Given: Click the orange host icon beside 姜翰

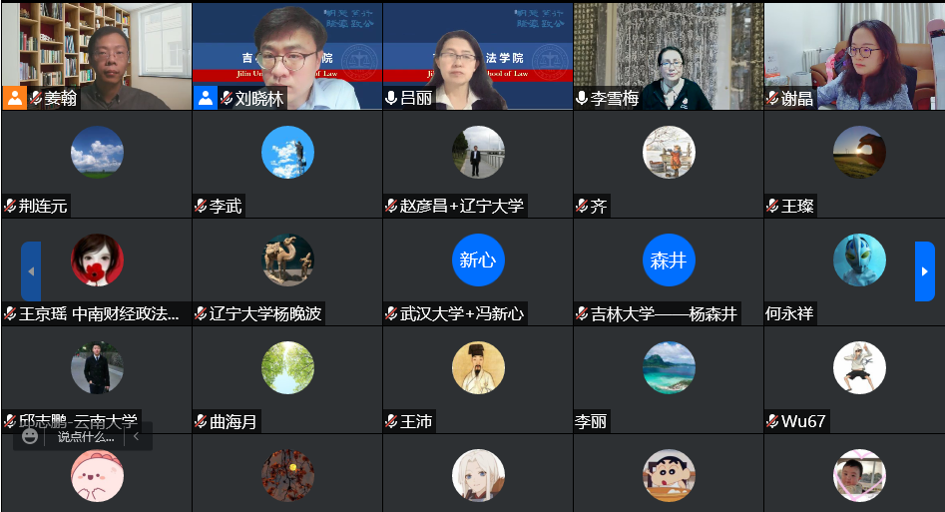Looking at the screenshot, I should click(x=14, y=98).
